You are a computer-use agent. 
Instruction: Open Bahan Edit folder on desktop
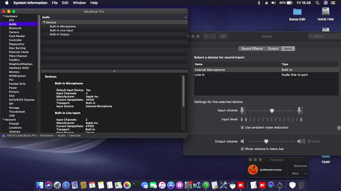(297, 14)
